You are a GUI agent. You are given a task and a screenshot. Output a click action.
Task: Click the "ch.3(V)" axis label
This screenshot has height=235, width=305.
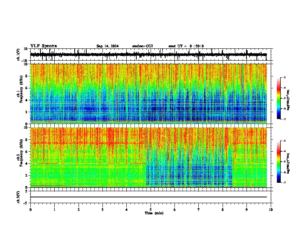[x=18, y=197]
